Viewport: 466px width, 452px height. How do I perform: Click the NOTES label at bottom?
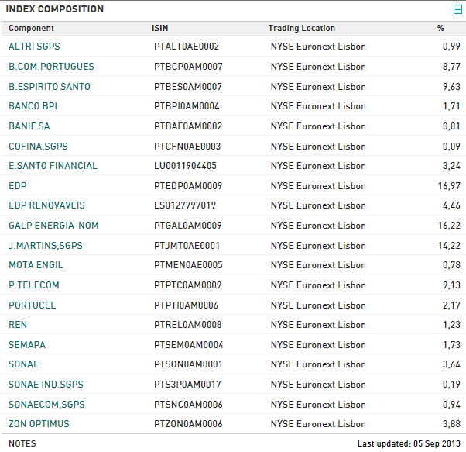pos(22,443)
